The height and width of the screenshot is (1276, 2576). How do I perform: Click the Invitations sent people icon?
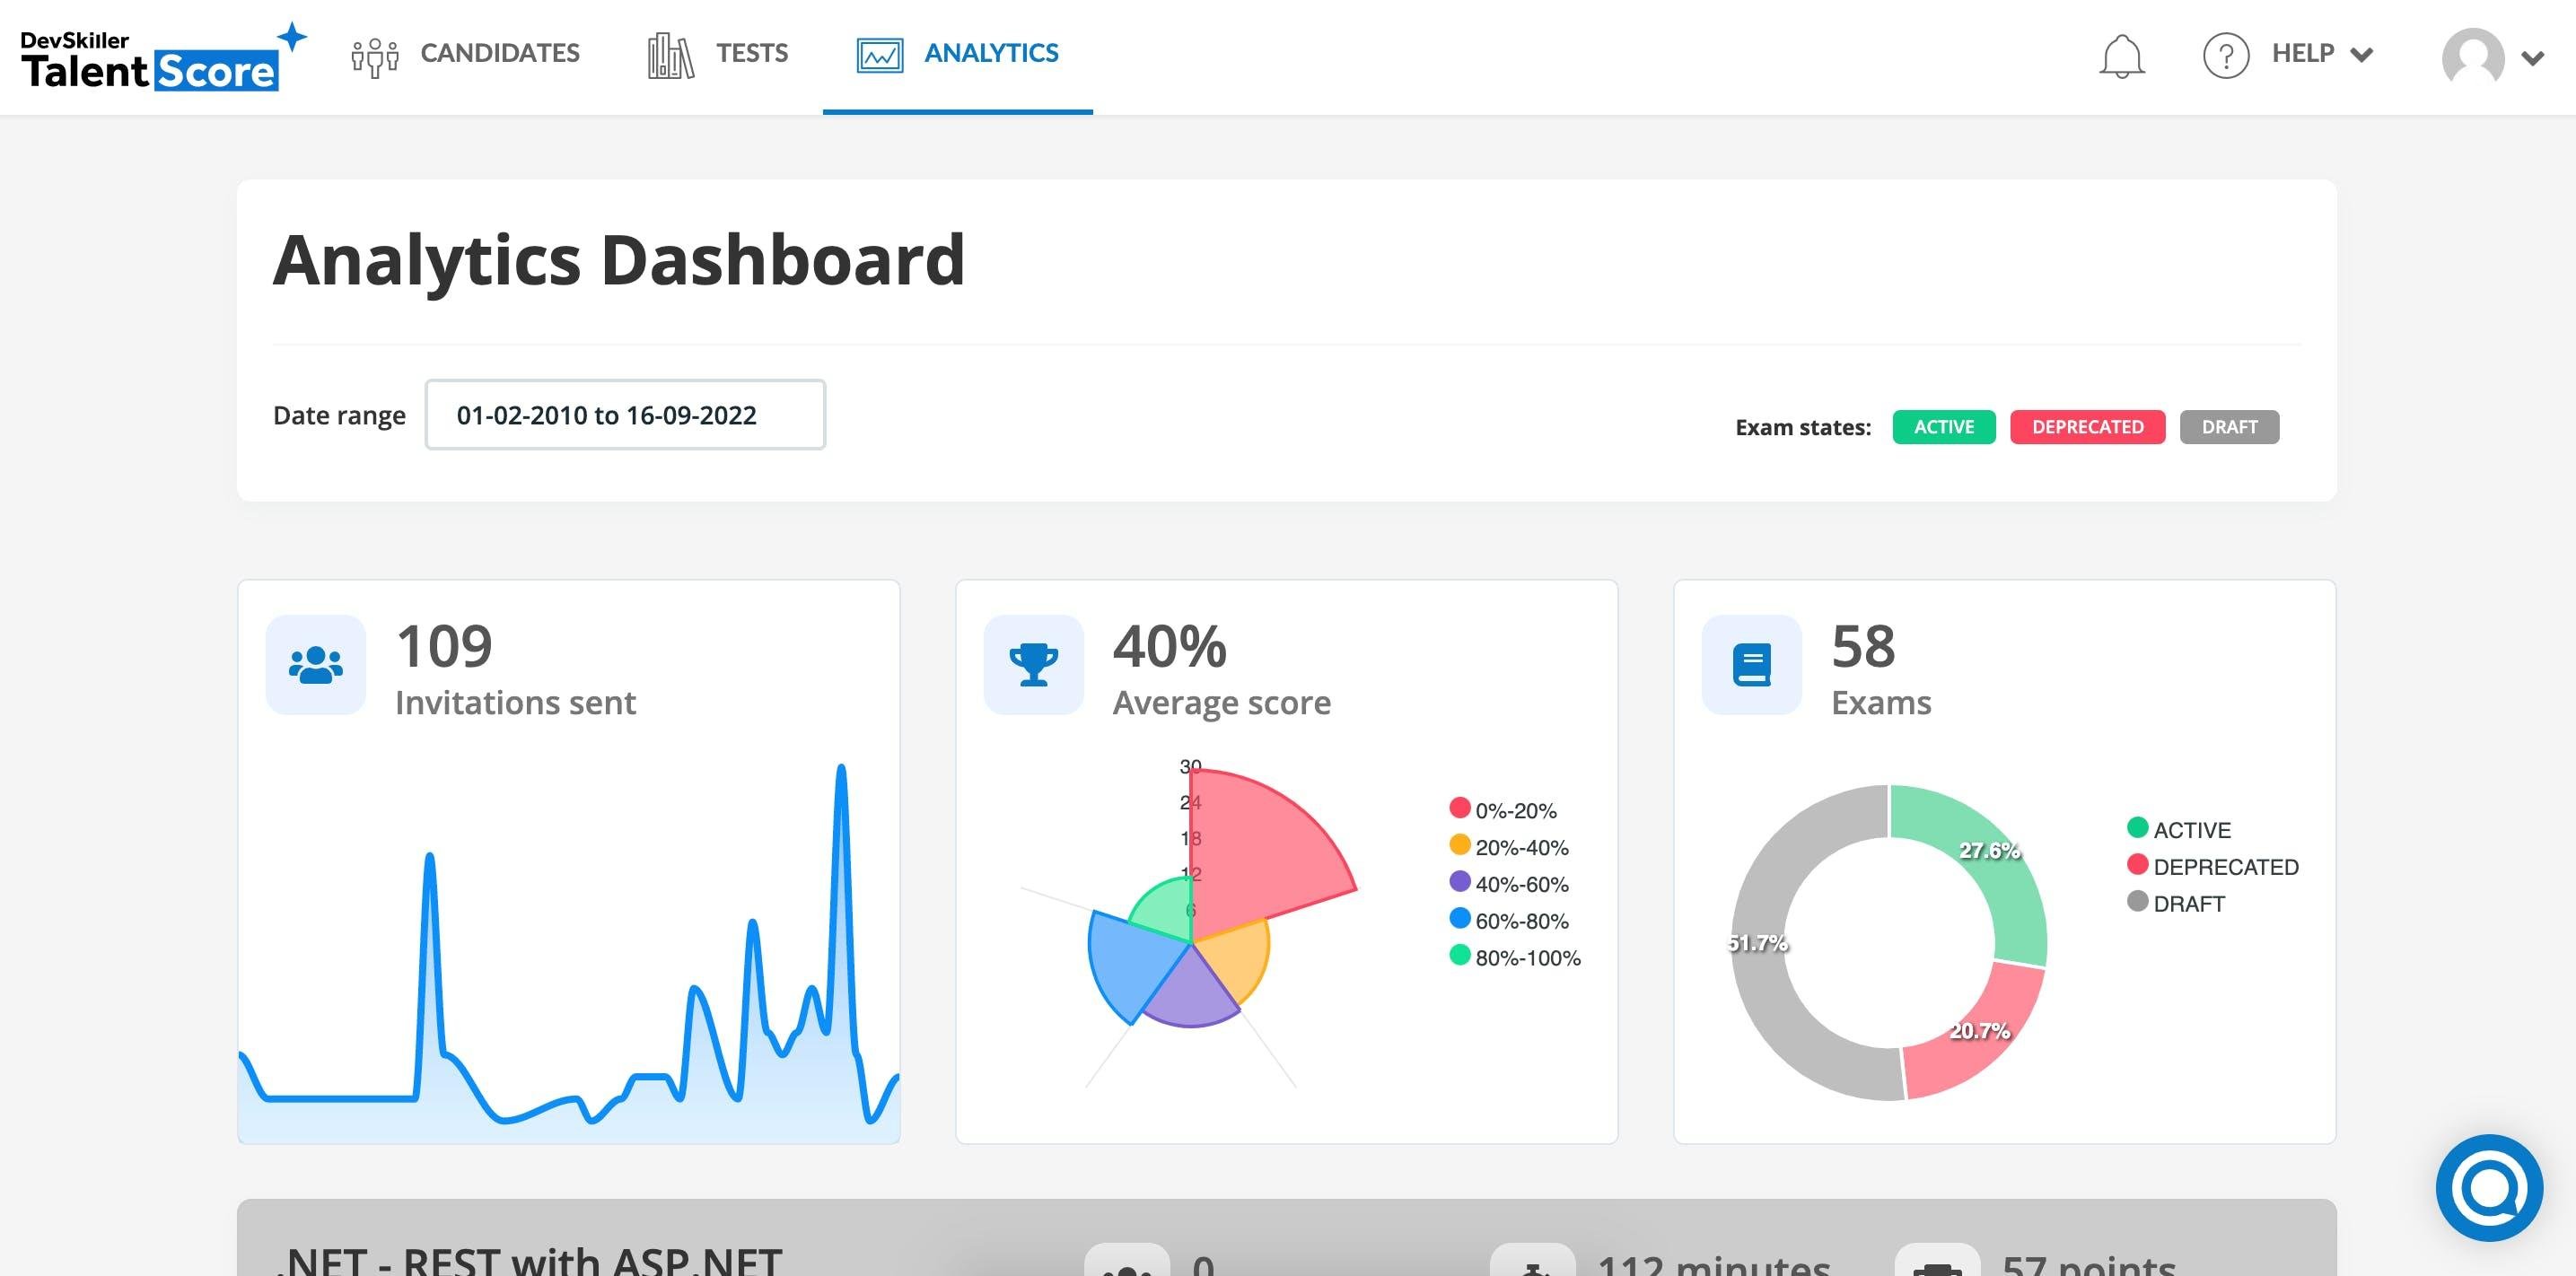coord(316,665)
